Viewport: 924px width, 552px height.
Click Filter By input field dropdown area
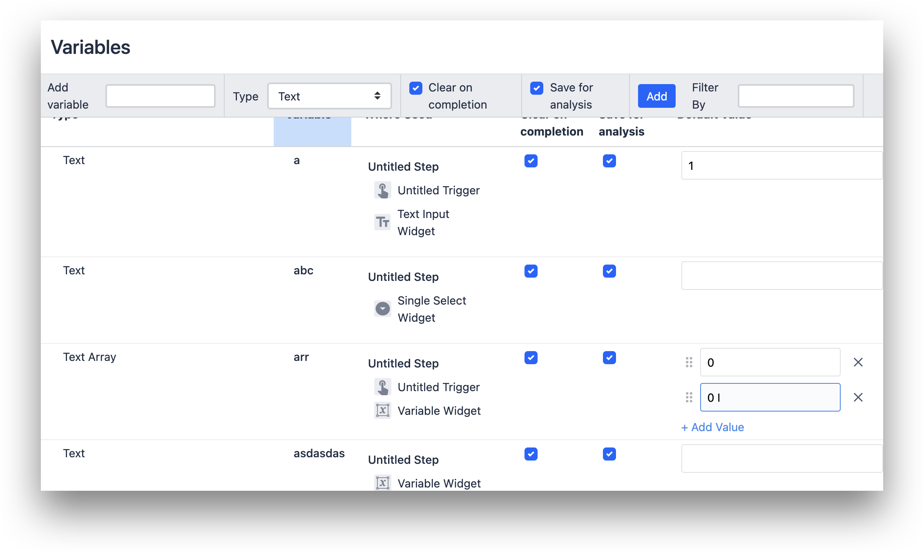[x=795, y=95]
